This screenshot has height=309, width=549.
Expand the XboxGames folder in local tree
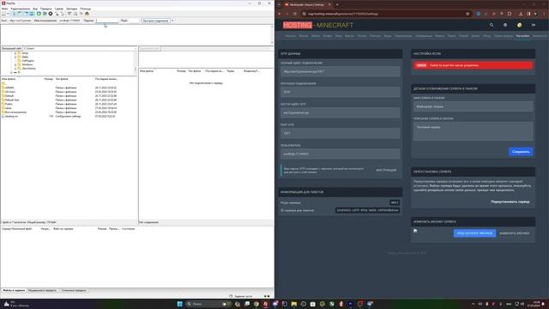15,69
